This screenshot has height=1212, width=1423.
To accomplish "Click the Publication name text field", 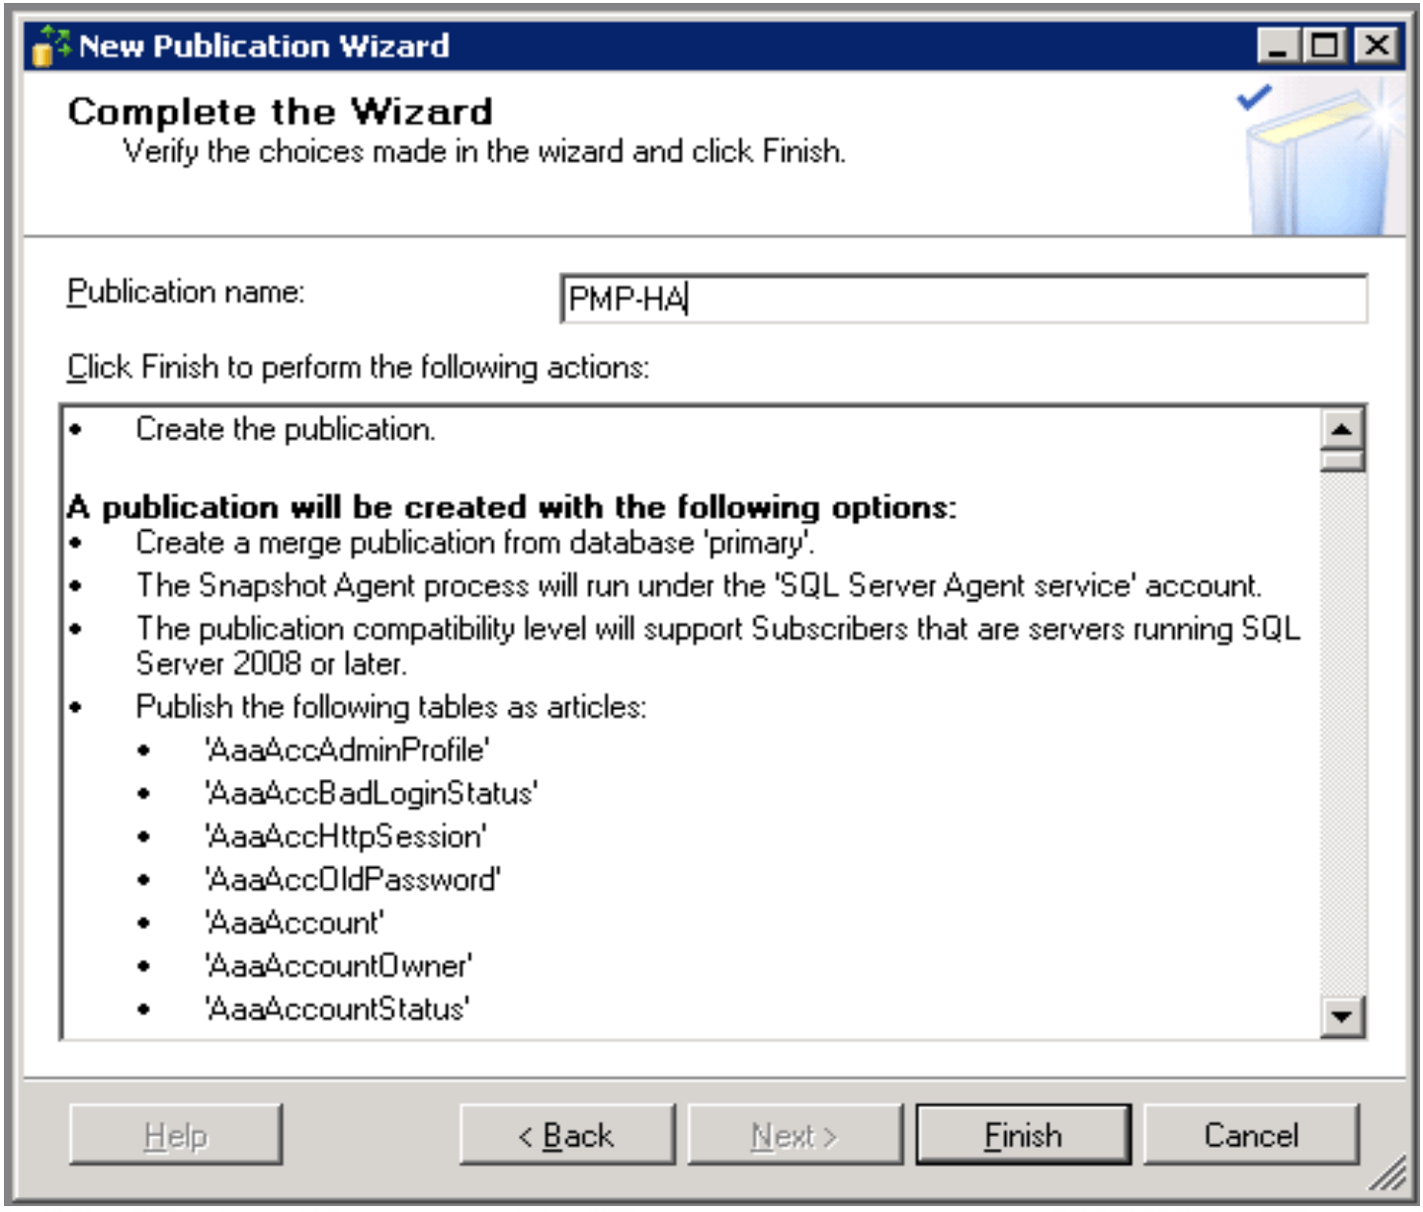I will [x=963, y=299].
